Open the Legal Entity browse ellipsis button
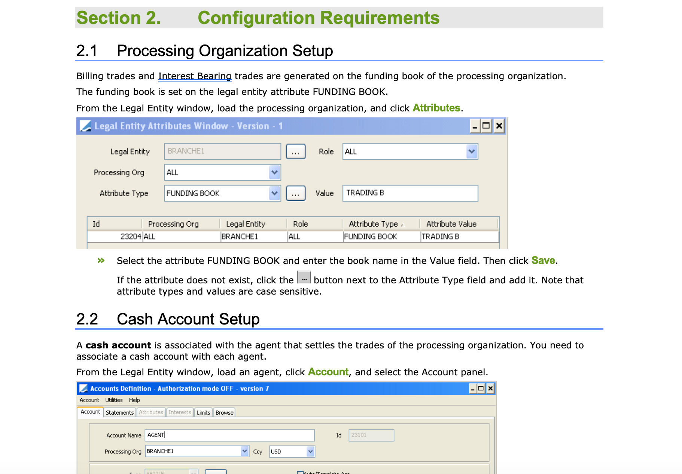The width and height of the screenshot is (682, 474). [x=296, y=152]
